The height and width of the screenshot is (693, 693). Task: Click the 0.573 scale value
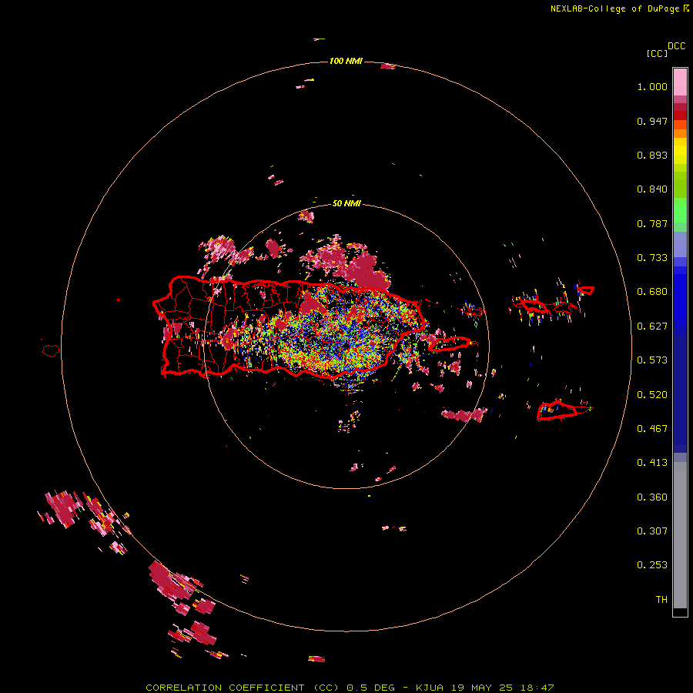coord(652,360)
